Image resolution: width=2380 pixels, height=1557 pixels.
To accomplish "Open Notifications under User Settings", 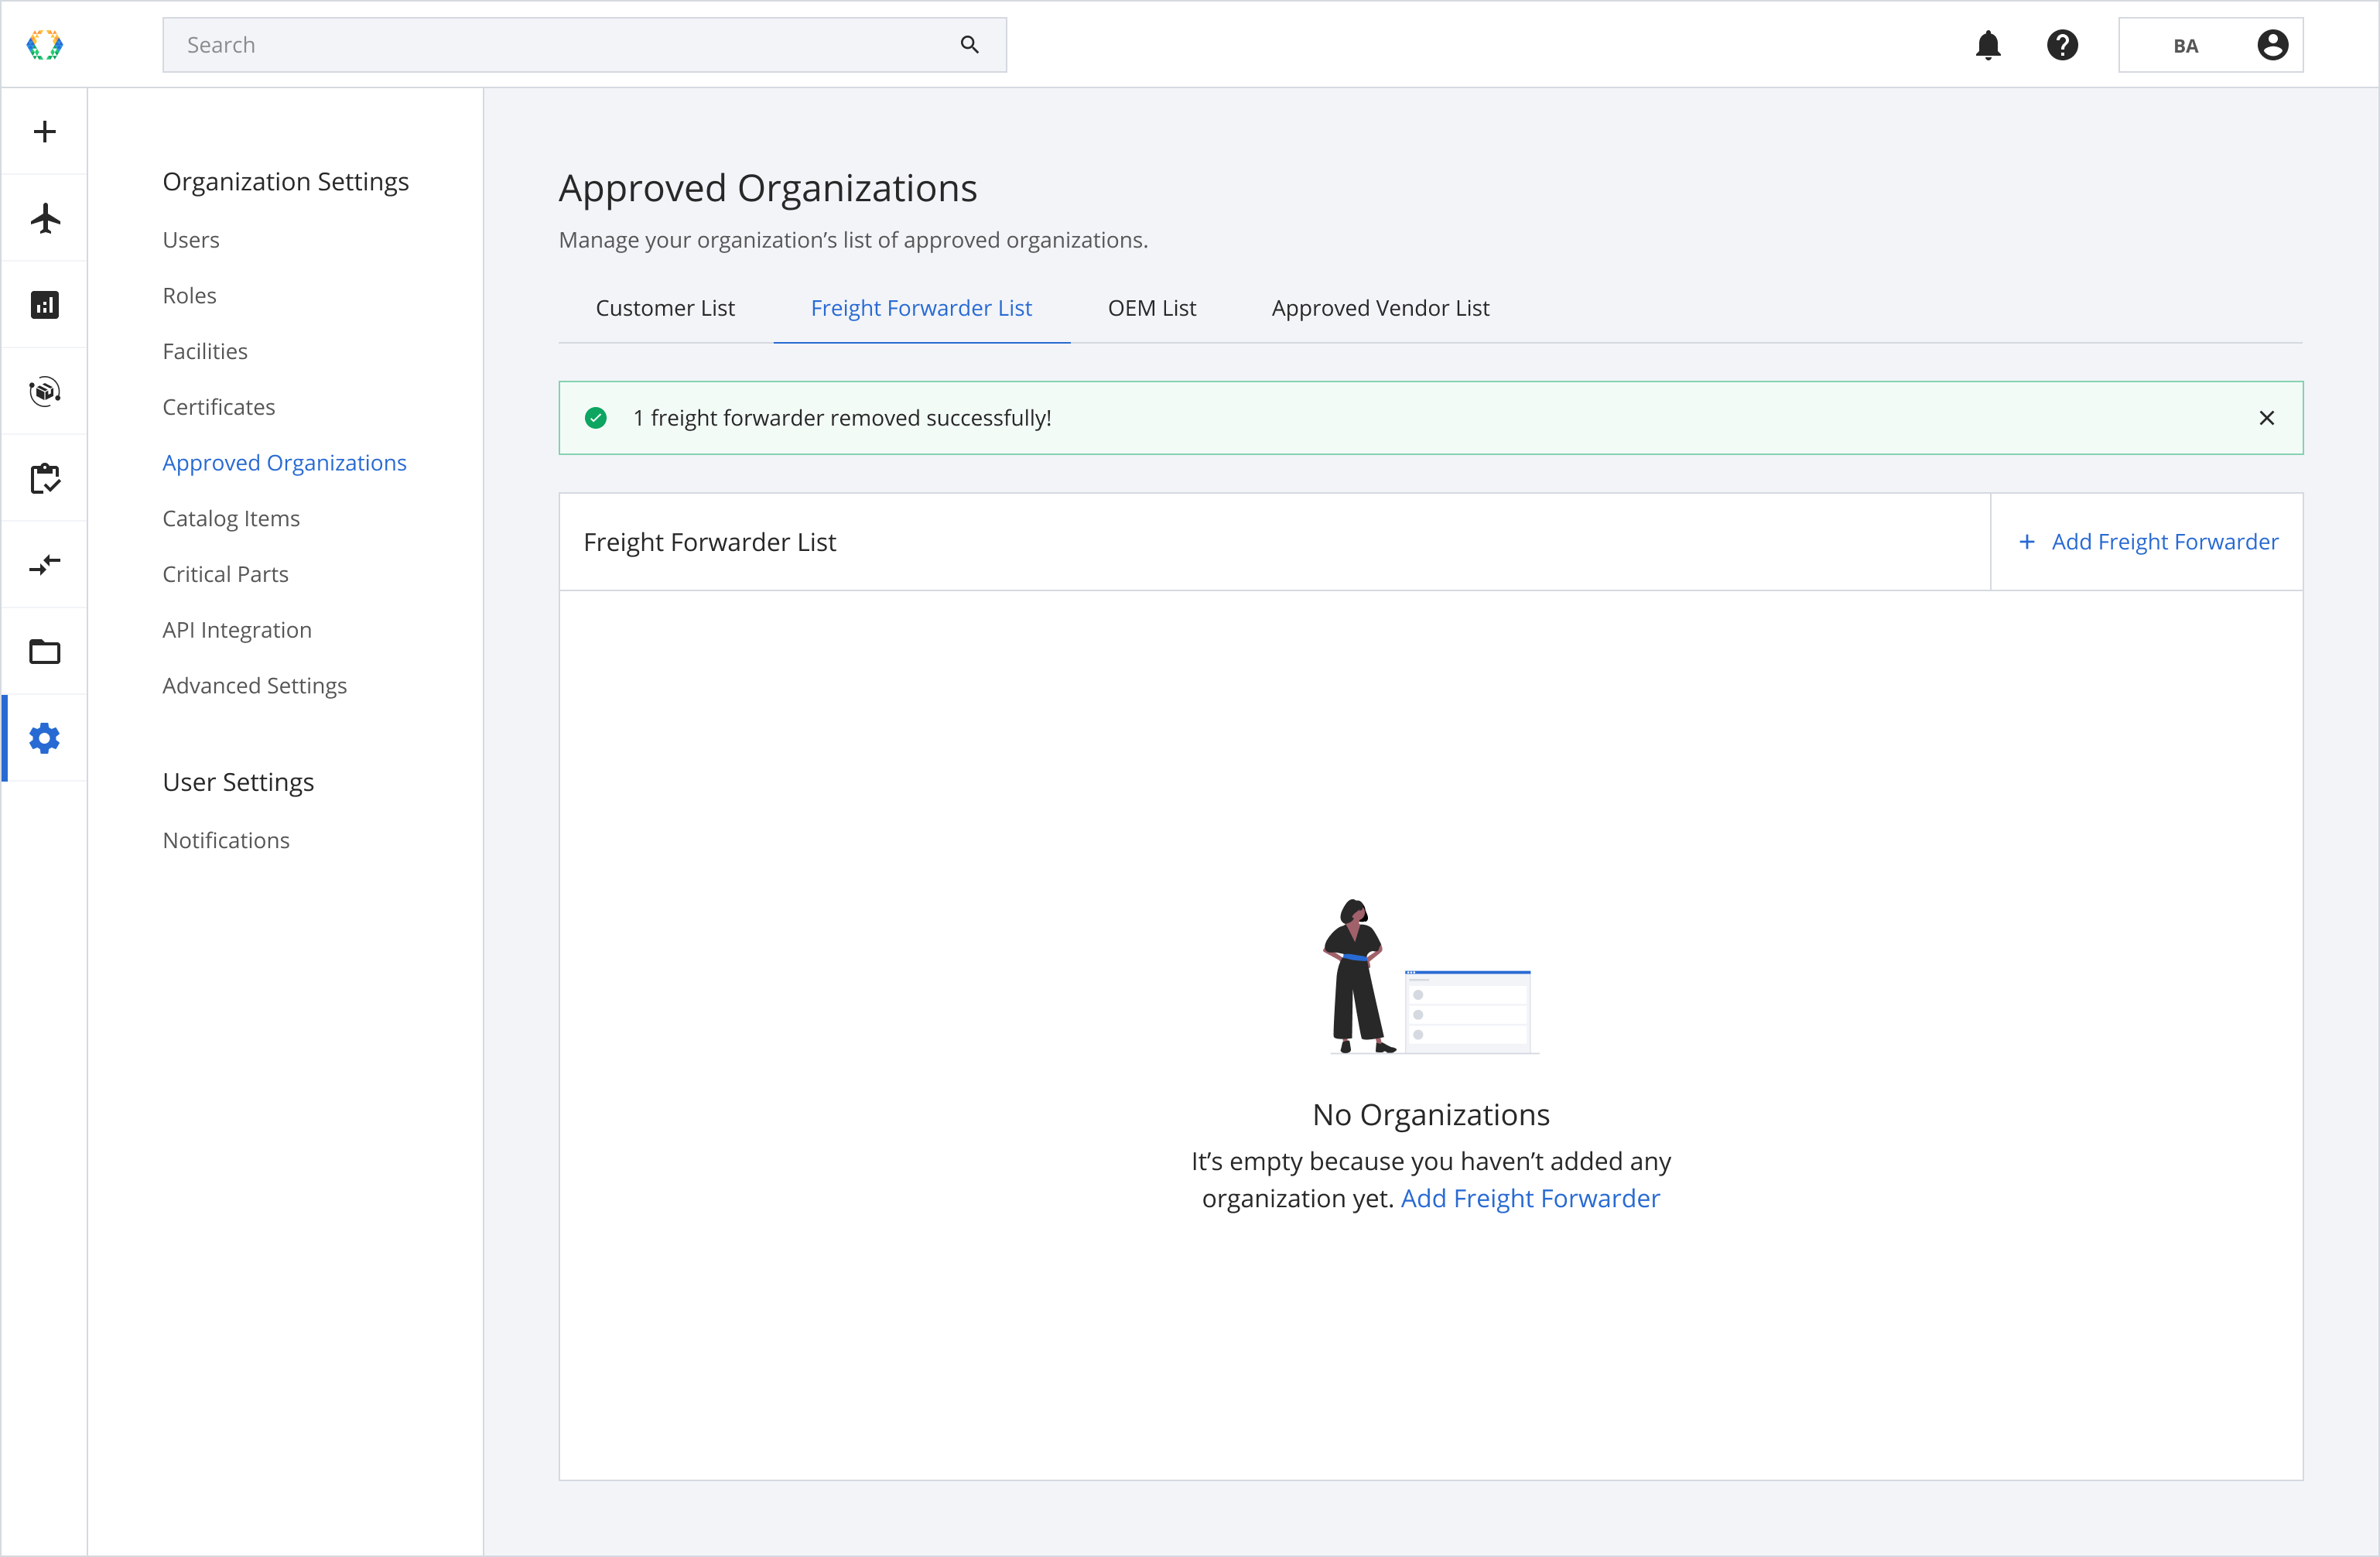I will coord(226,841).
